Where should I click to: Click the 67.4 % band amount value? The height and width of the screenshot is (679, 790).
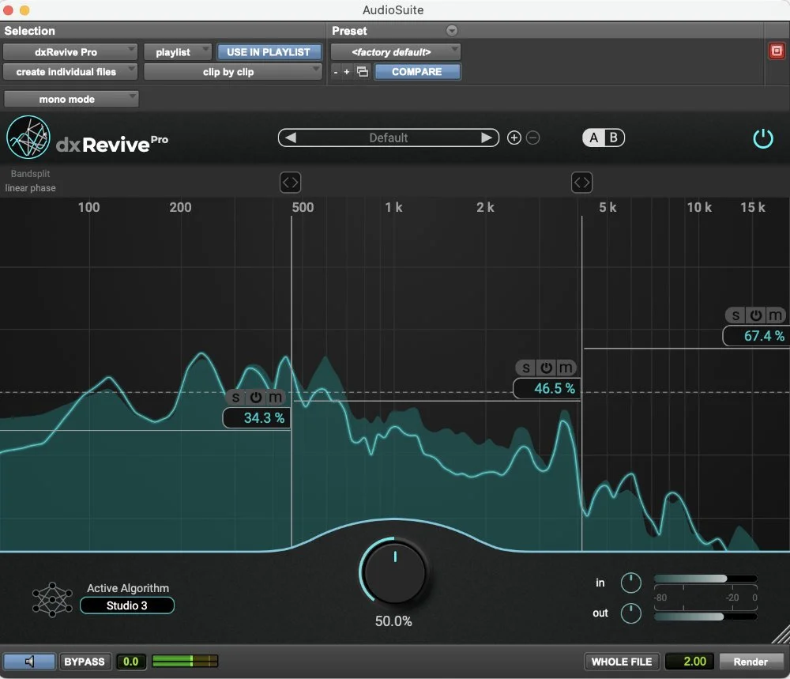tap(756, 336)
